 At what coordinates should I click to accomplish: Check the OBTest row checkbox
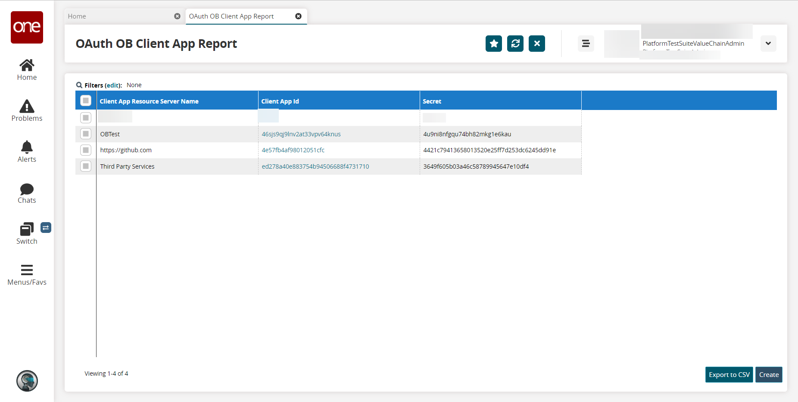click(x=86, y=134)
